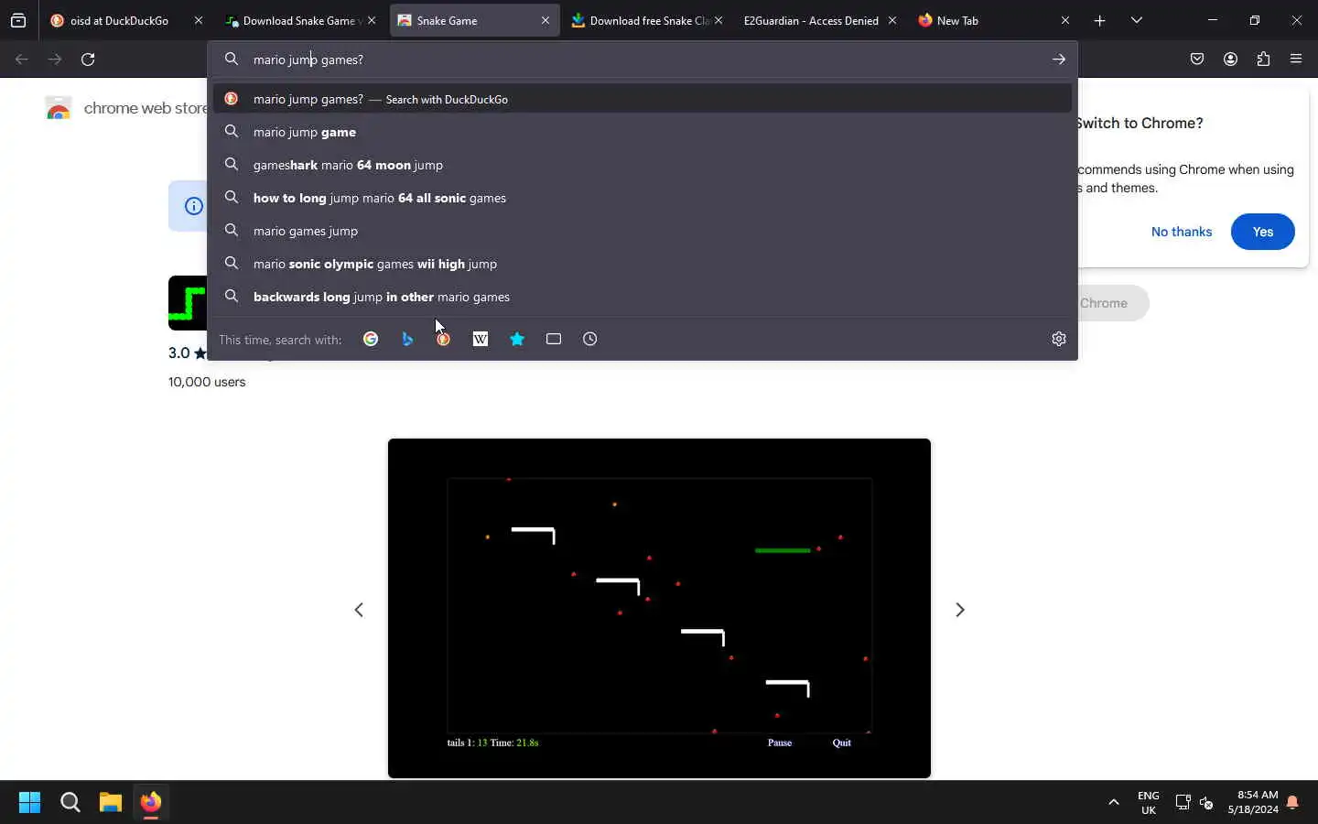Open the Windows Start menu
Screen dimensions: 1318x824
(29, 803)
